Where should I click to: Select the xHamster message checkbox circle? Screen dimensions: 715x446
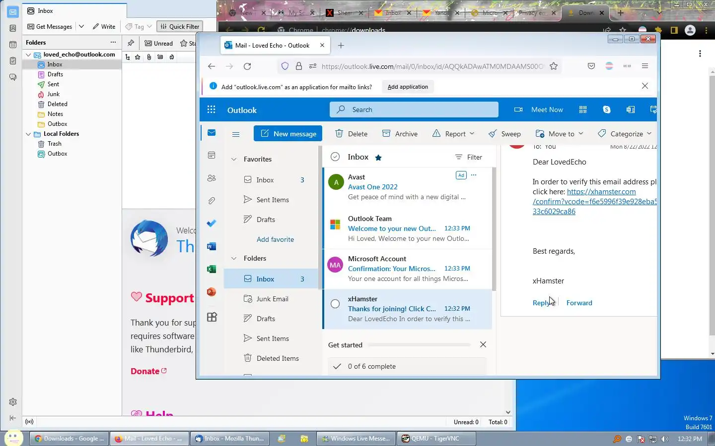pyautogui.click(x=335, y=304)
